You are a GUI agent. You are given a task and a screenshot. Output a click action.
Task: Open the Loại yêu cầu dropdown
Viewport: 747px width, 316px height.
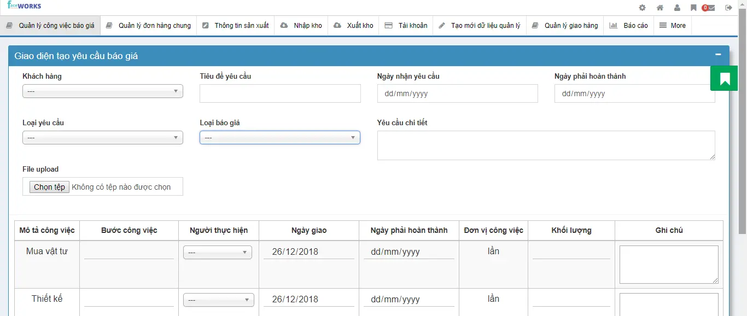pos(103,138)
